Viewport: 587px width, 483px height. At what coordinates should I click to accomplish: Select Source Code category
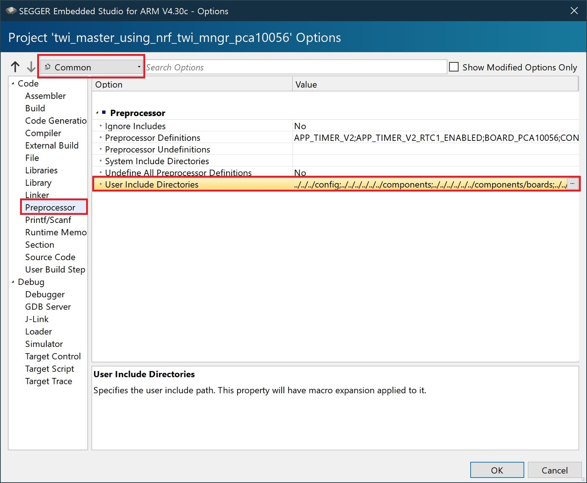point(50,257)
